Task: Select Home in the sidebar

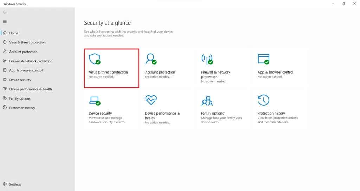Action: [14, 33]
